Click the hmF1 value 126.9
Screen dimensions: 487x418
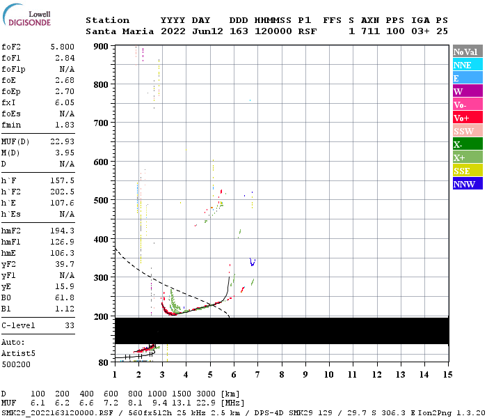62,242
